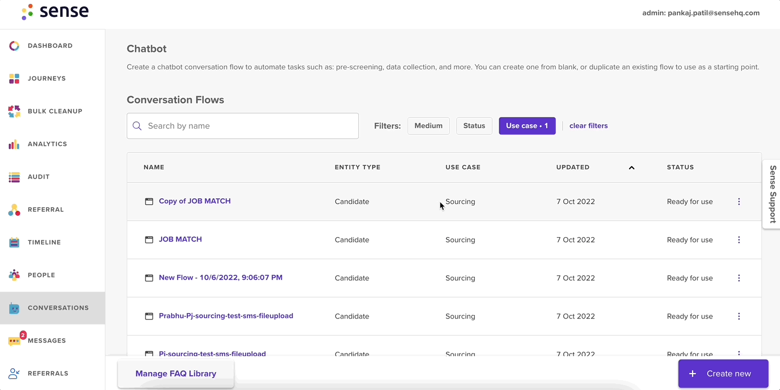The height and width of the screenshot is (390, 780).
Task: Go to Dashboard menu item
Action: tap(50, 46)
